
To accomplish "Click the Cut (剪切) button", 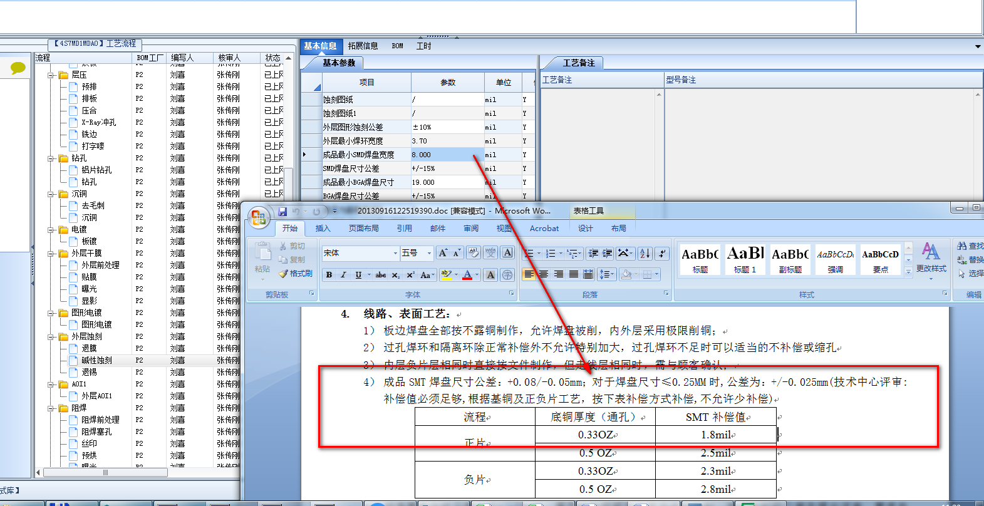I will [x=293, y=246].
